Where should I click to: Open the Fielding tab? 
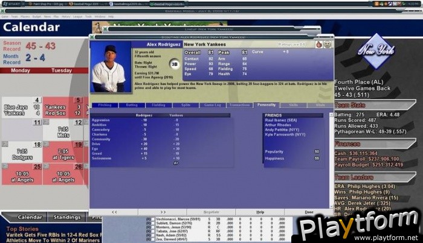tap(158, 105)
